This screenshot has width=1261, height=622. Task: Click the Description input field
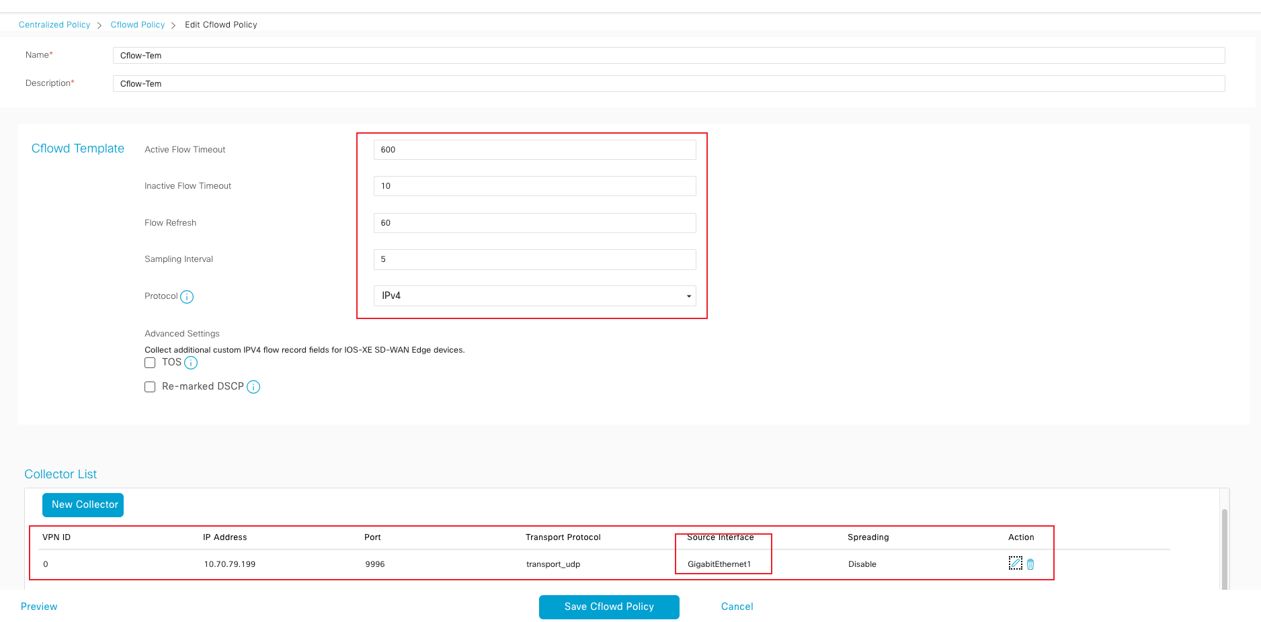point(668,84)
